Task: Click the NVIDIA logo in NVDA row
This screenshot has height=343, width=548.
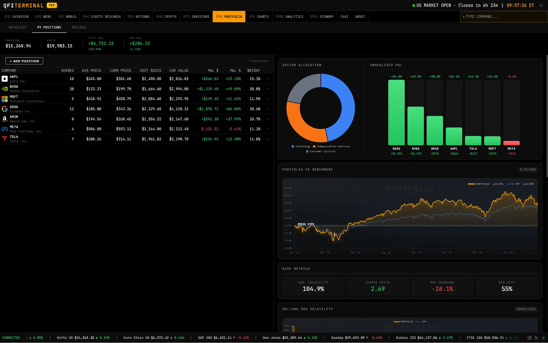Action: pos(5,89)
